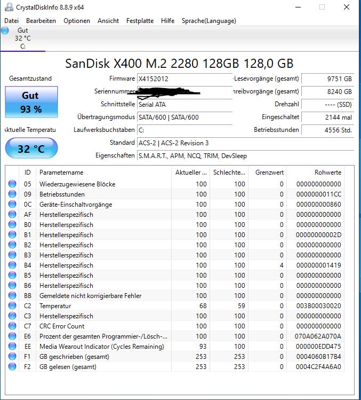Click status orb in the B2 row
The height and width of the screenshot is (400, 361).
pyautogui.click(x=12, y=245)
